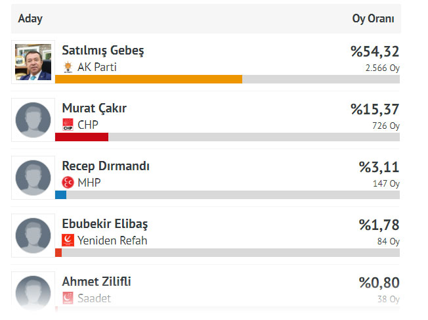Click the Murat Çakır candidate name
The width and height of the screenshot is (428, 320).
pyautogui.click(x=94, y=108)
